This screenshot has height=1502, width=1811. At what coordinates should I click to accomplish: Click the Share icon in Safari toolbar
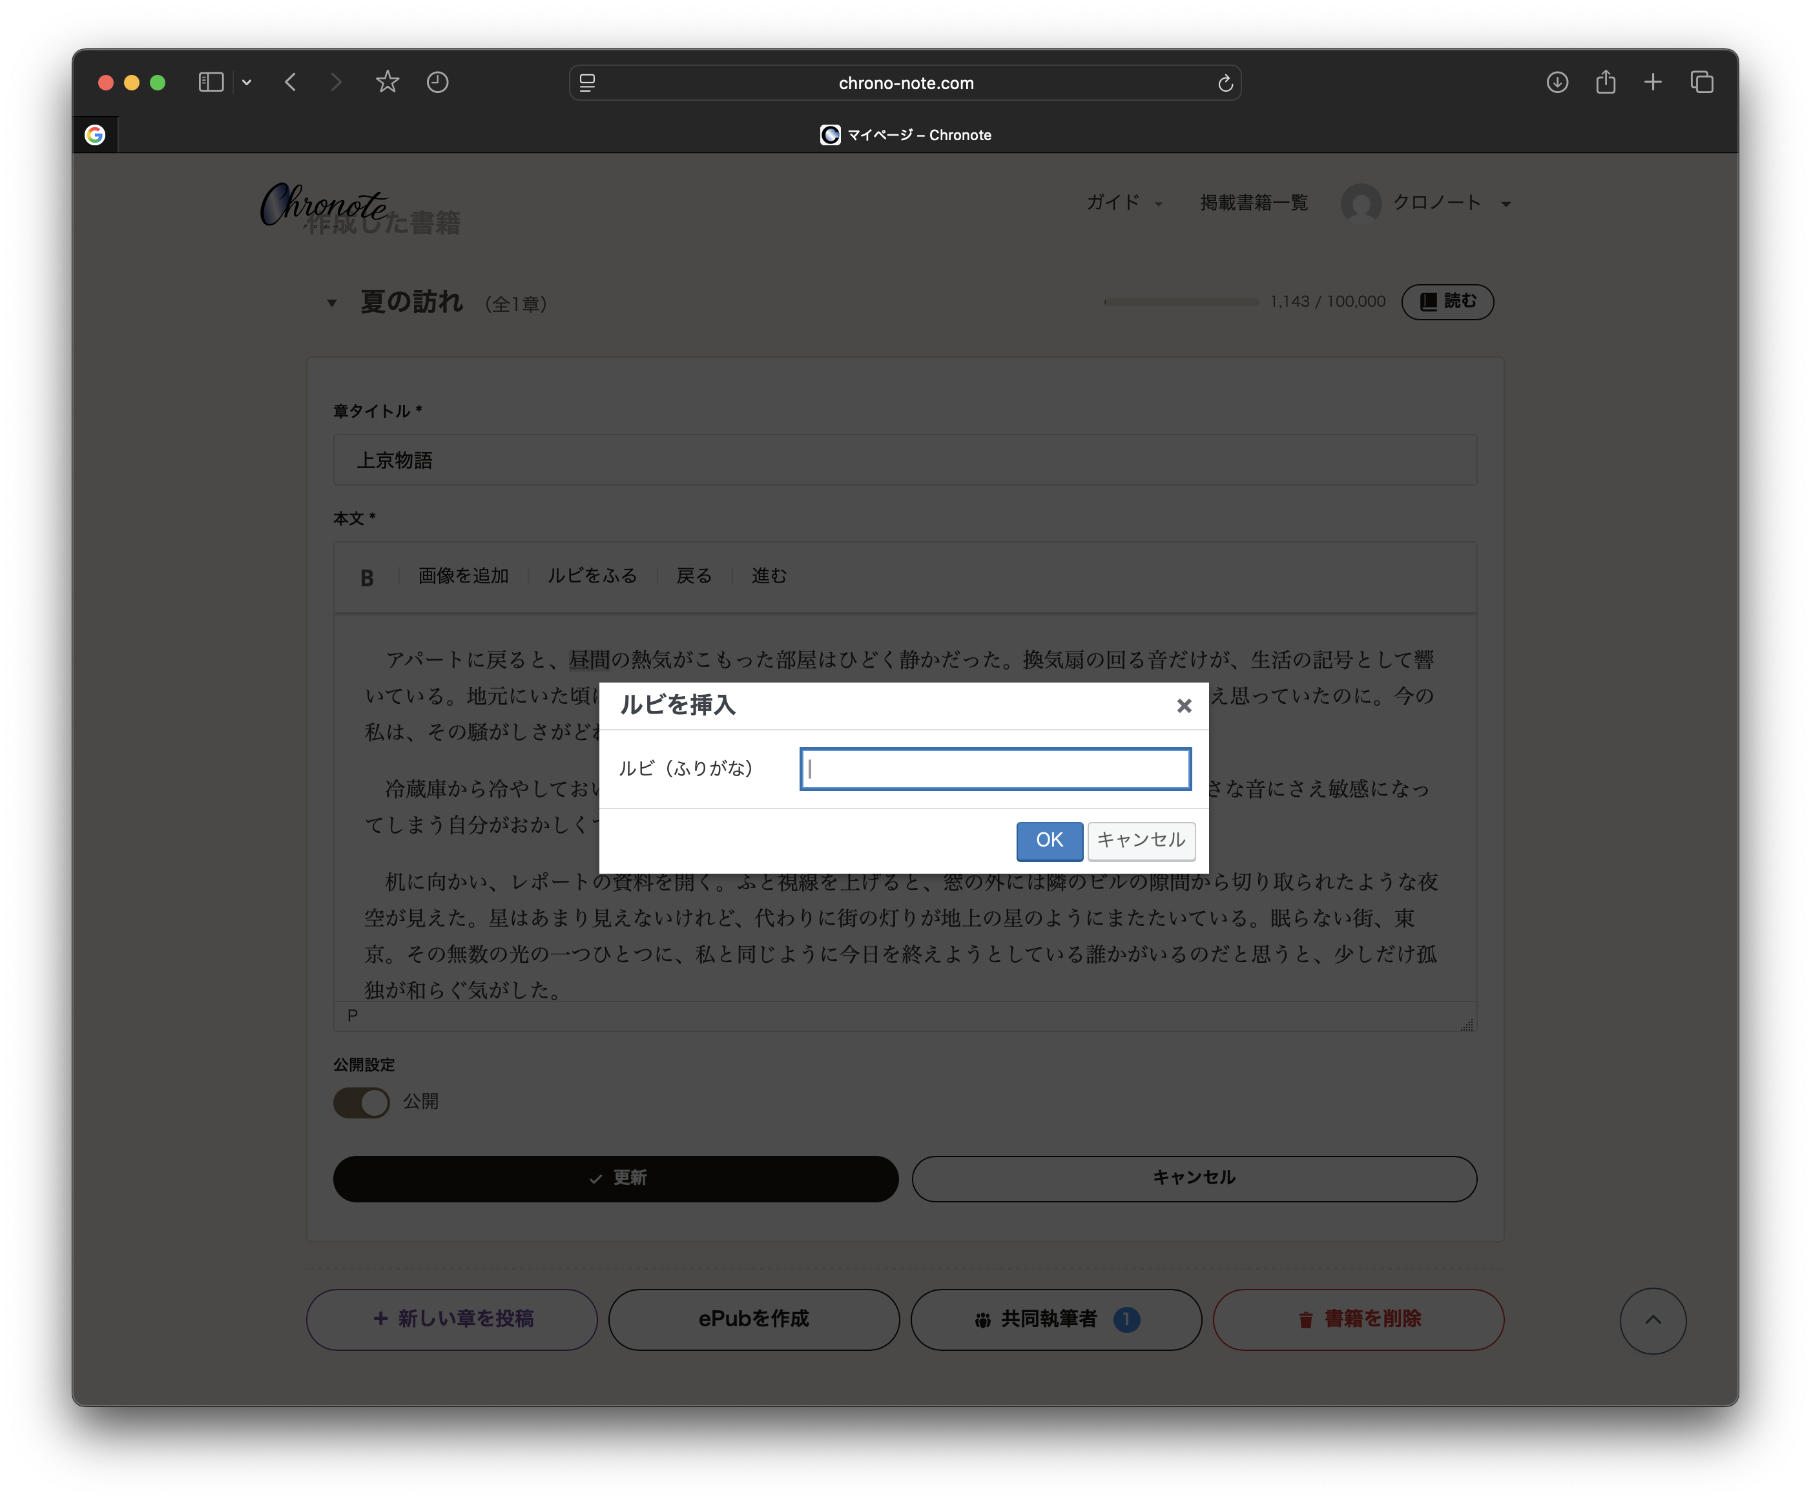point(1605,82)
